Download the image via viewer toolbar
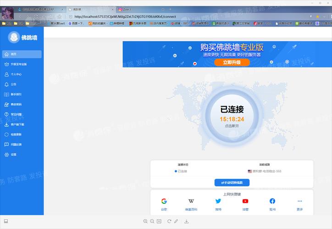Viewport: 332px width, 229px height. (186, 221)
